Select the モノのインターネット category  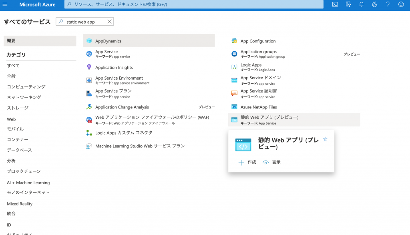click(x=28, y=193)
